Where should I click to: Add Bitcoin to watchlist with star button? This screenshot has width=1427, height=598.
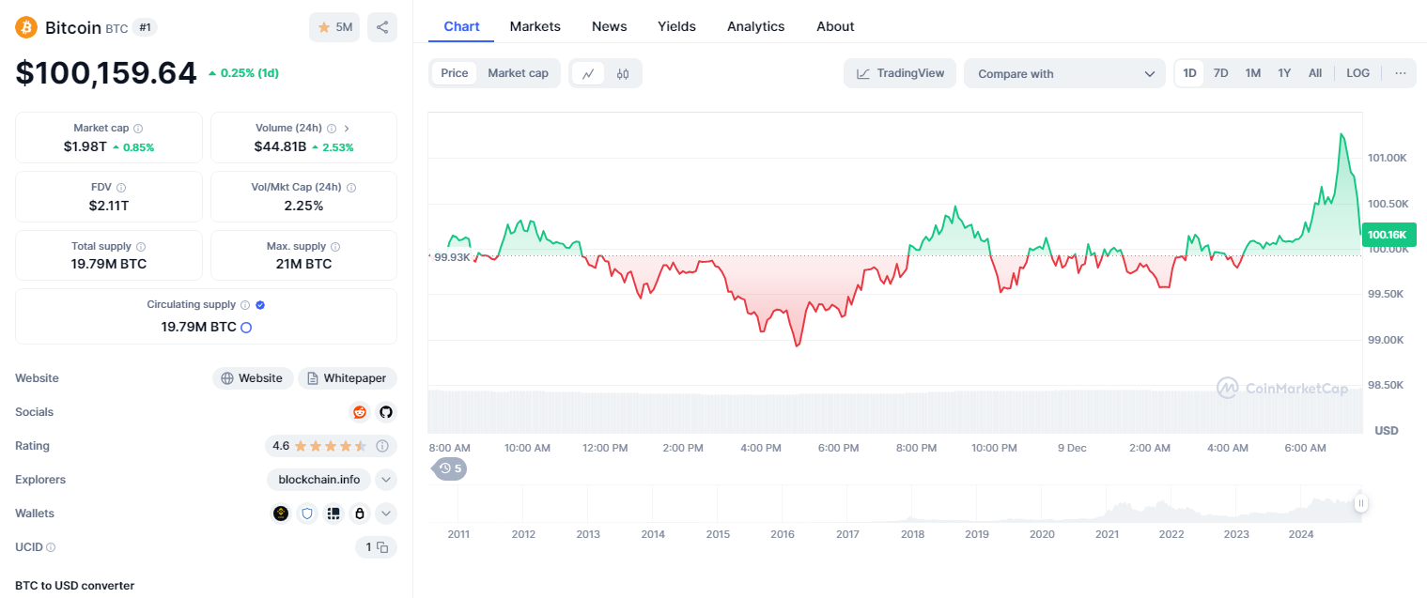pos(334,27)
